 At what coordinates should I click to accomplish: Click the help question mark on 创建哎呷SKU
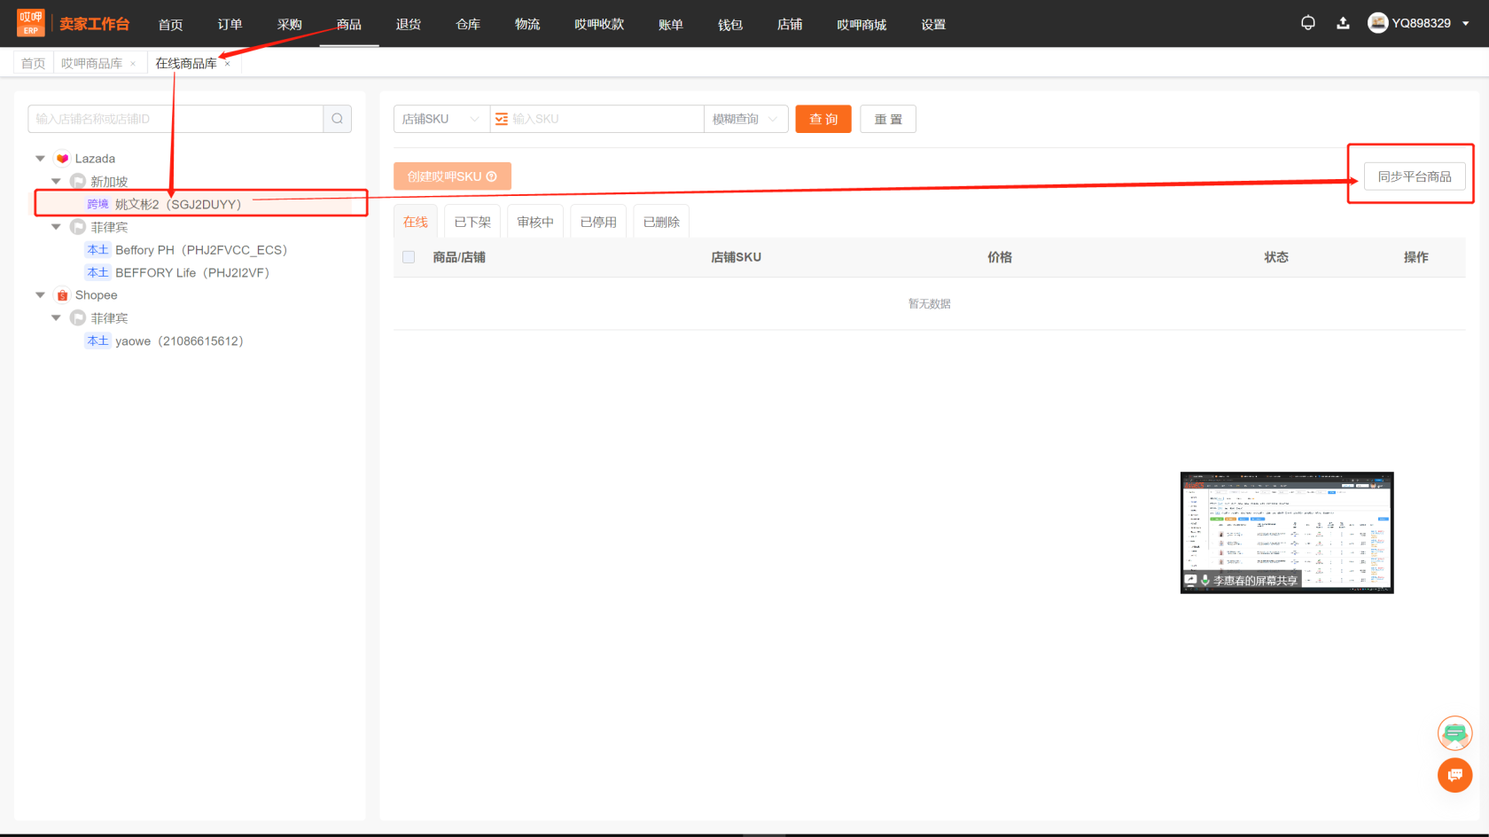click(x=492, y=176)
